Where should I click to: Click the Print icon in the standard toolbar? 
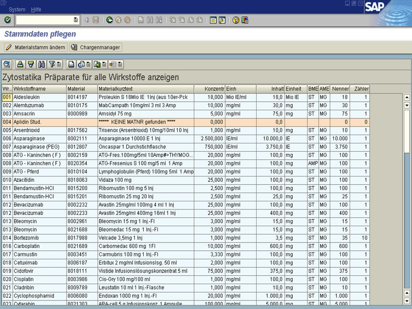pyautogui.click(x=141, y=20)
